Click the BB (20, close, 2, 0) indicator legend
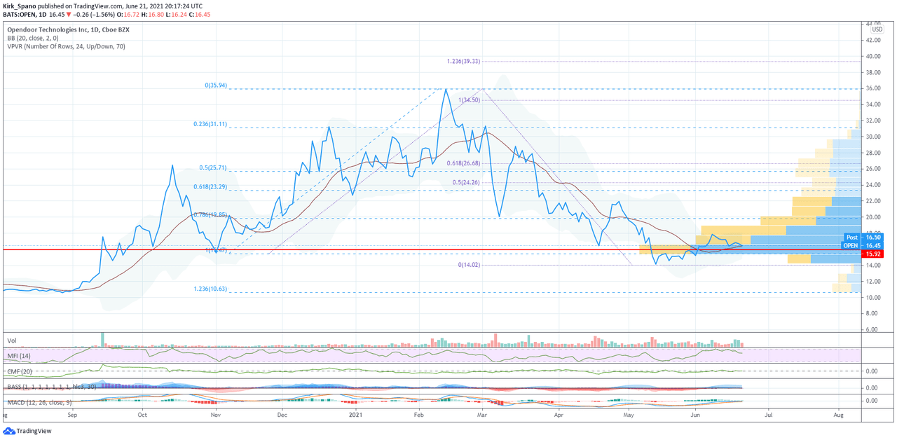The height and width of the screenshot is (440, 897). pos(33,39)
